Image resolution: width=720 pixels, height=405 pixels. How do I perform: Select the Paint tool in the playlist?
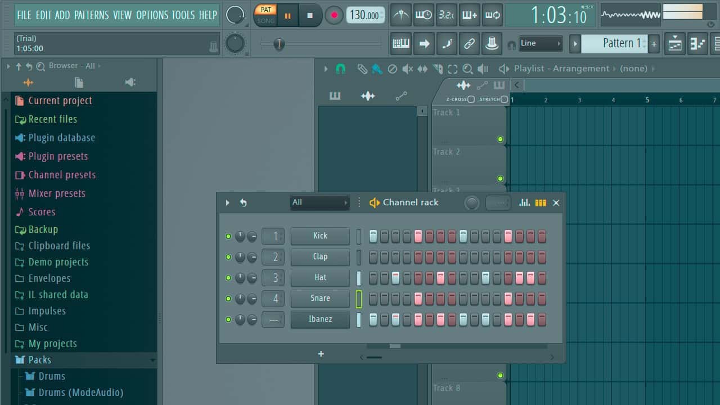[376, 68]
